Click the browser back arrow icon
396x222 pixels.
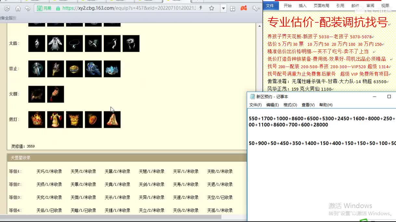(x=28, y=8)
